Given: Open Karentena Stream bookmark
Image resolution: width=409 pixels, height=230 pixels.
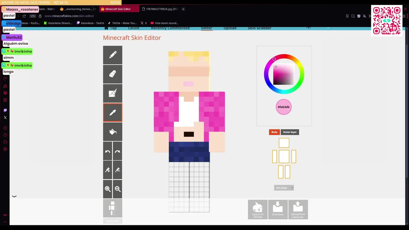Looking at the screenshot, I should 58,23.
